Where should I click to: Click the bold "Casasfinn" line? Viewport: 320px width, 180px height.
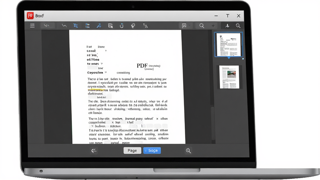tap(95, 72)
